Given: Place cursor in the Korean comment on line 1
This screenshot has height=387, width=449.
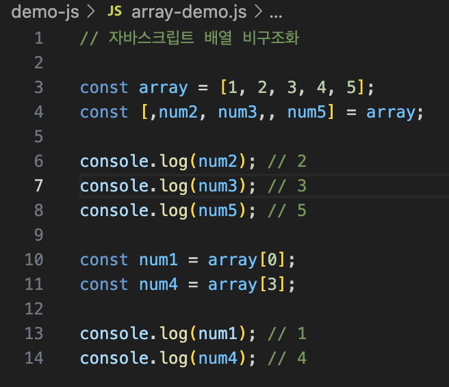Looking at the screenshot, I should point(190,38).
